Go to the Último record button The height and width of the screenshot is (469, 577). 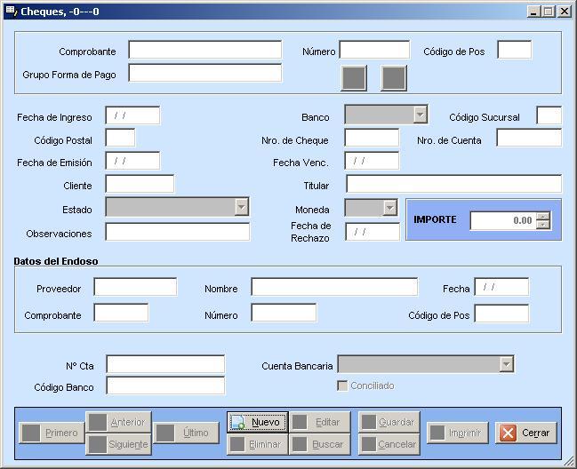[186, 433]
